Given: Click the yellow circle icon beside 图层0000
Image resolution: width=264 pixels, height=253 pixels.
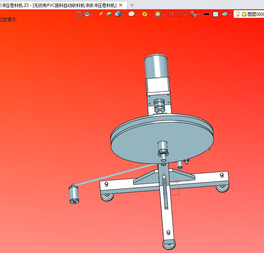Looking at the screenshot, I should pos(244,14).
